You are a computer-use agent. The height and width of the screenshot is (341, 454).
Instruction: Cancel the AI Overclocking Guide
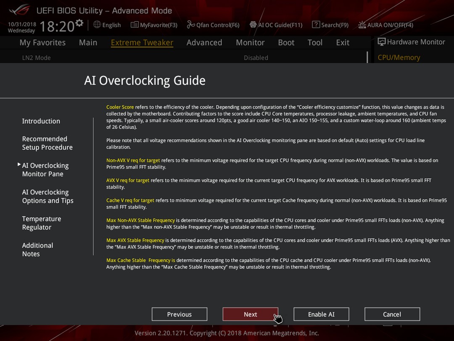pos(392,314)
